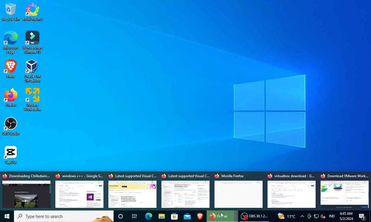
Task: Click the Firefox taskbar button
Action: 222,216
